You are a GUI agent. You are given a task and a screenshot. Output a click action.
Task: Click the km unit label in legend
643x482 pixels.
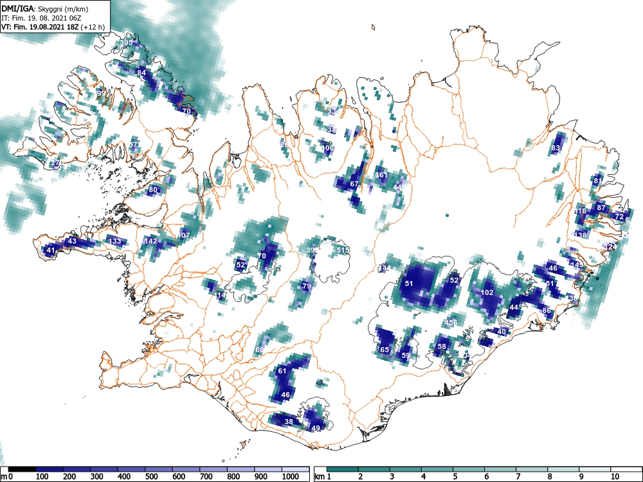tap(320, 477)
